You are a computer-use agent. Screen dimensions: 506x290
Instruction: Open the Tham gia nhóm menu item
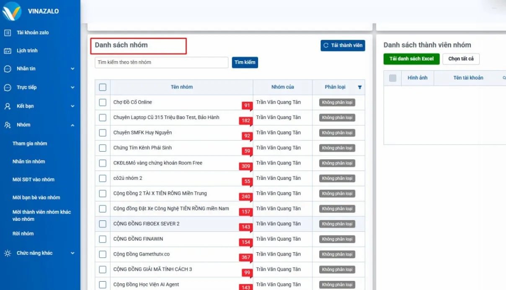click(x=30, y=143)
